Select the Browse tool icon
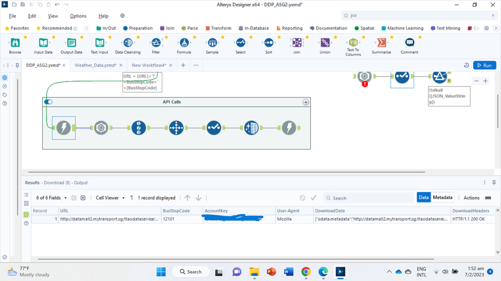 (x=15, y=42)
